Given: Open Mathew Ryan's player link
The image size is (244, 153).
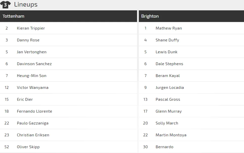Looking at the screenshot, I should coord(169,28).
